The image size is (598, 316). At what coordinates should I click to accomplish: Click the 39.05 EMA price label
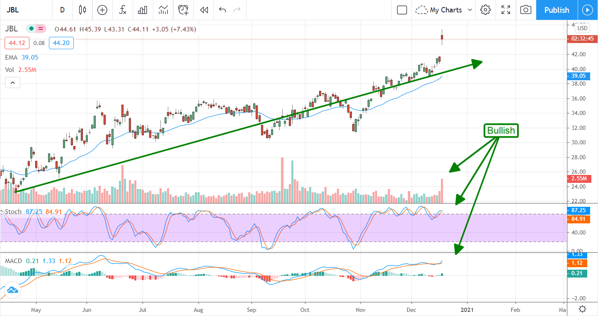point(579,76)
